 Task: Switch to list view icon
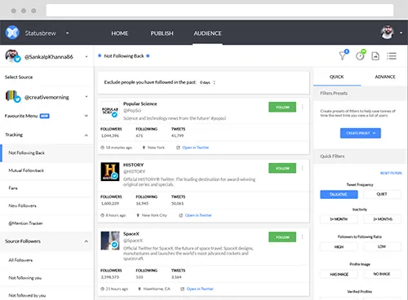(392, 56)
